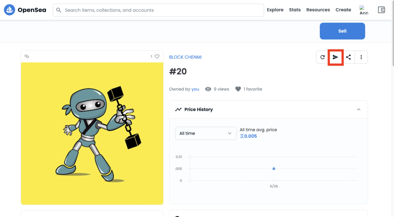Open the Stats menu
394x217 pixels.
coord(295,10)
